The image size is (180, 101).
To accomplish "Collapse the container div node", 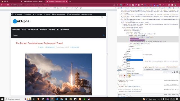I will [125, 31].
